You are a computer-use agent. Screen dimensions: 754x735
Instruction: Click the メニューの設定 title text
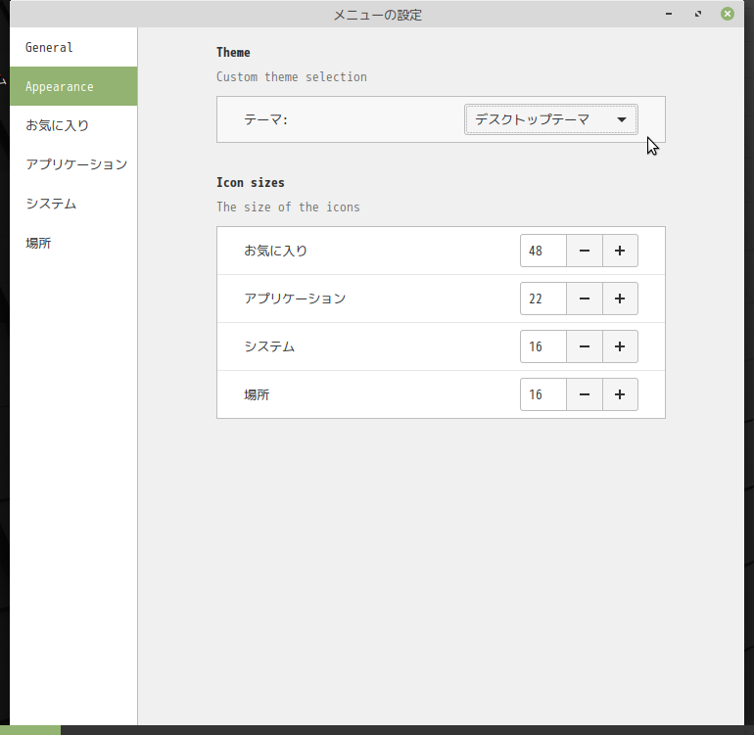click(377, 15)
